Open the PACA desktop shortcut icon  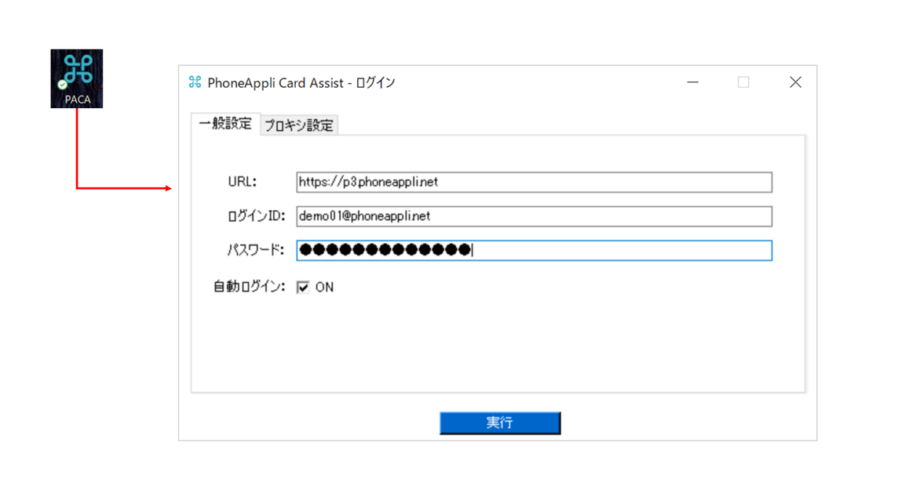pos(76,78)
